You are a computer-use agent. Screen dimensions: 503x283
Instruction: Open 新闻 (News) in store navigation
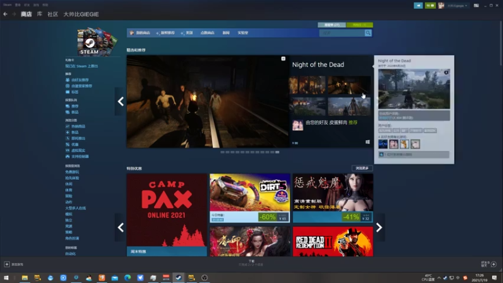[226, 33]
